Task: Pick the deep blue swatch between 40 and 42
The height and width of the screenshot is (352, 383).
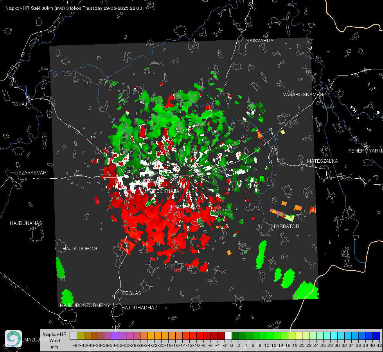Action: [376, 336]
